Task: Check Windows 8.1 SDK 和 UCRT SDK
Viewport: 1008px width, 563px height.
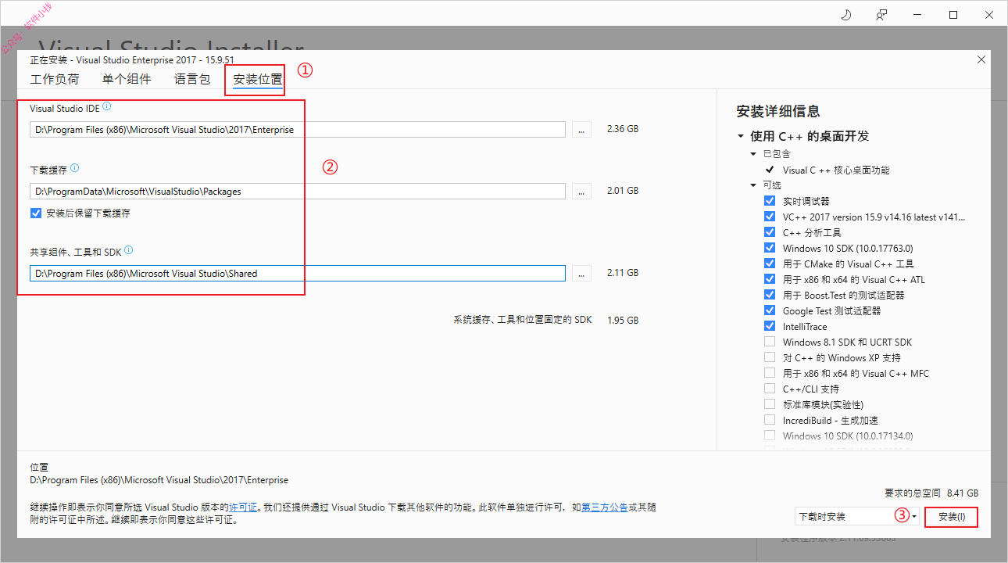Action: pos(770,342)
